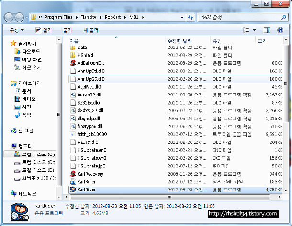Click the 즐겨찾기 star icon
The image size is (292, 226).
point(13,44)
